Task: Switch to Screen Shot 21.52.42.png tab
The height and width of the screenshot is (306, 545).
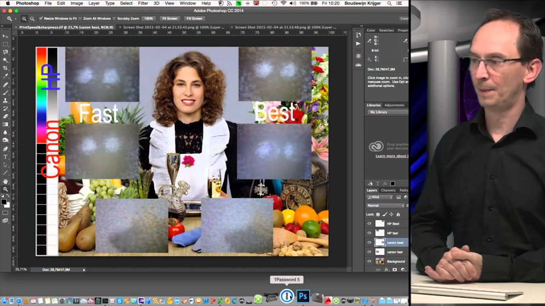Action: 172,27
